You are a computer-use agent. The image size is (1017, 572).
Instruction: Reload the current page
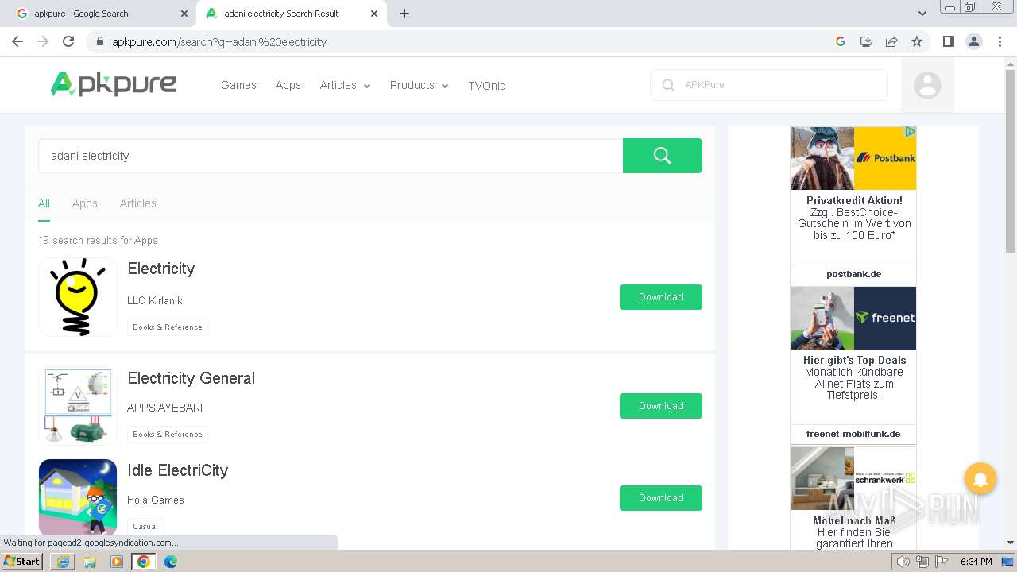pos(68,41)
